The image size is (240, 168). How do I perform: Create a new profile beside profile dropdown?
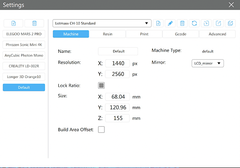tap(158, 23)
